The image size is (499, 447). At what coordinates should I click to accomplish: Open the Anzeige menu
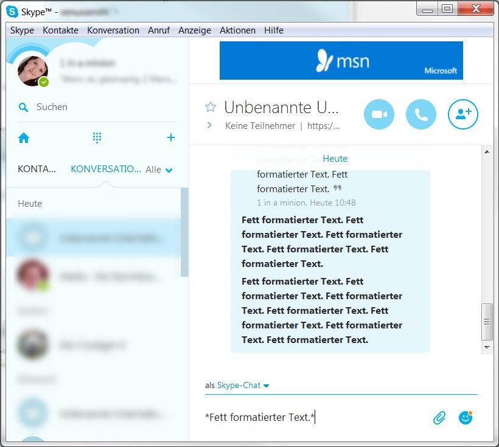click(195, 30)
